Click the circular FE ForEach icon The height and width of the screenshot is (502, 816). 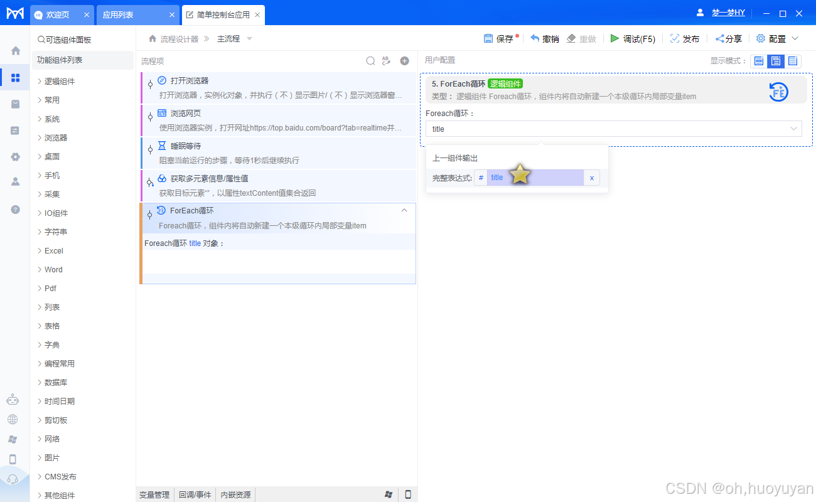[x=778, y=92]
